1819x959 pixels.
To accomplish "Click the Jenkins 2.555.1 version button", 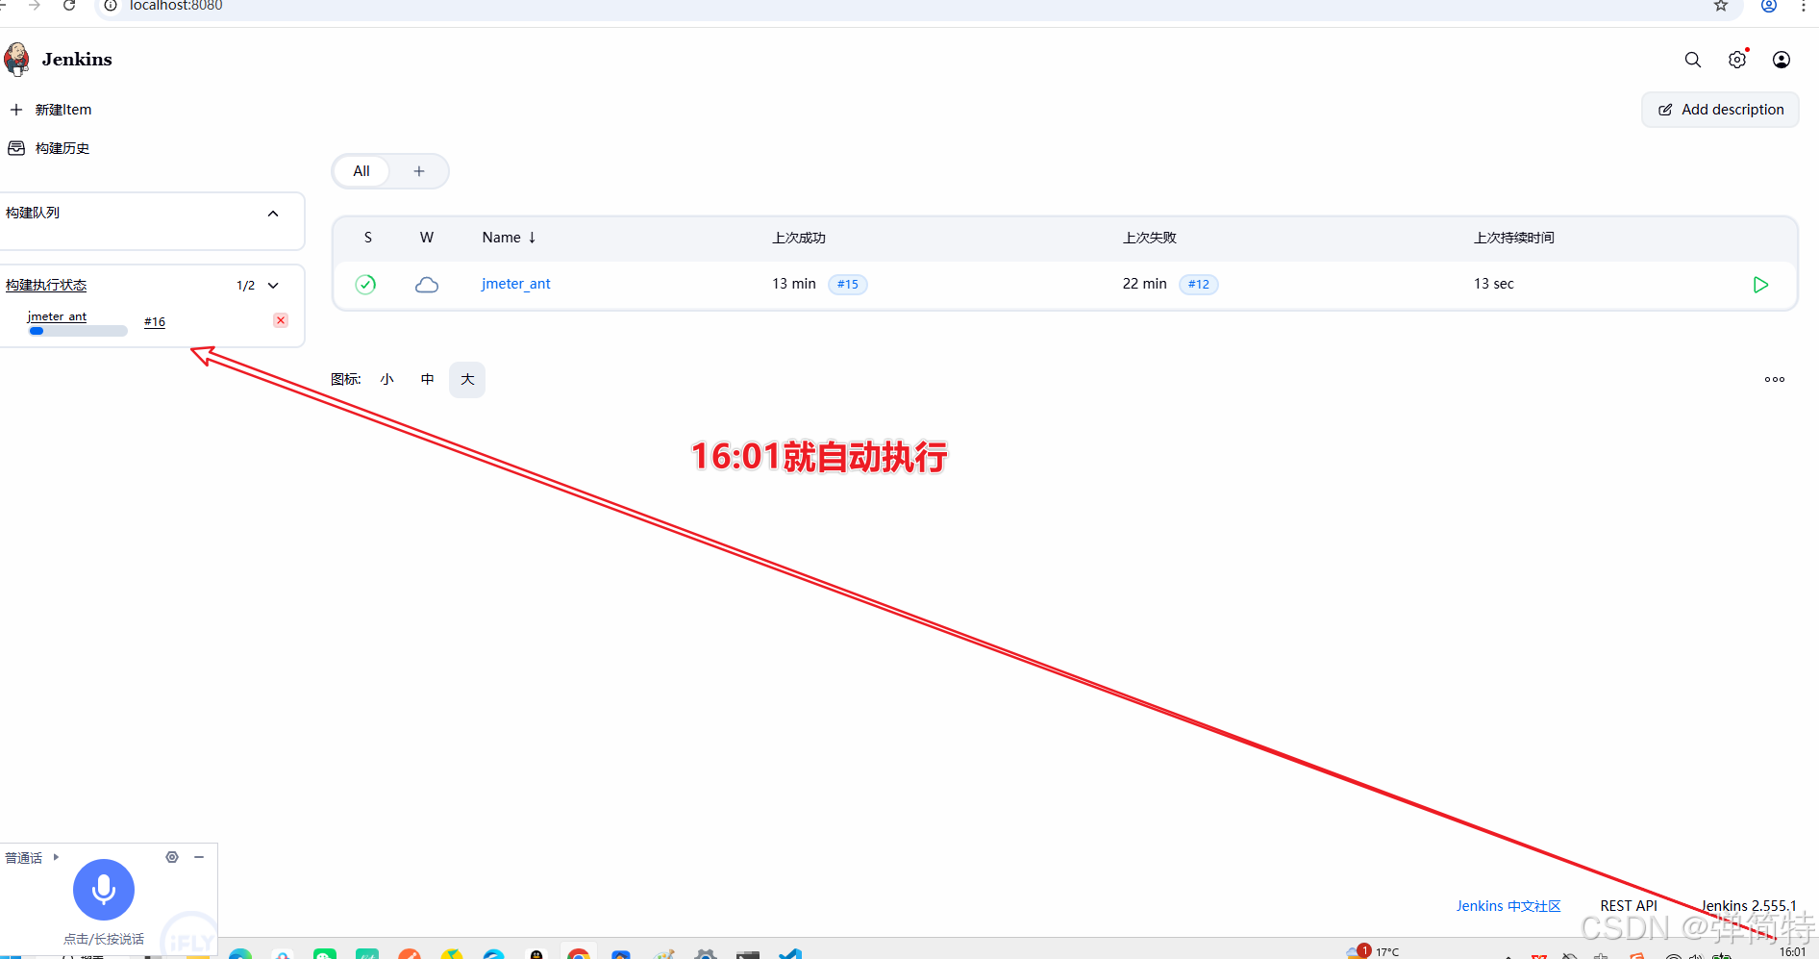I will pos(1749,906).
